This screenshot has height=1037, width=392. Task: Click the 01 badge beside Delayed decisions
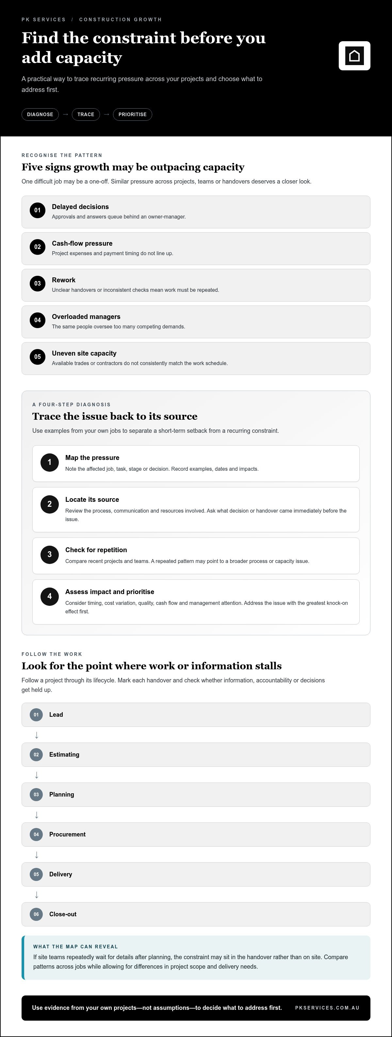(x=37, y=210)
